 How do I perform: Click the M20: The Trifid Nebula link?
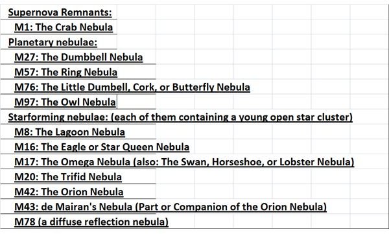[x=68, y=177]
